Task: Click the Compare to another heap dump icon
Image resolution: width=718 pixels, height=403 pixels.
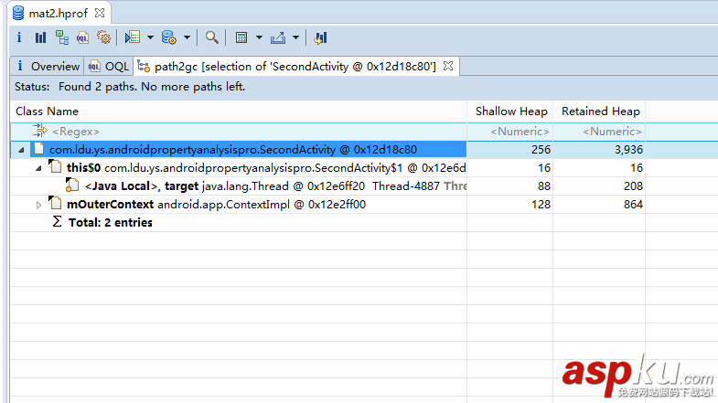Action: tap(320, 37)
